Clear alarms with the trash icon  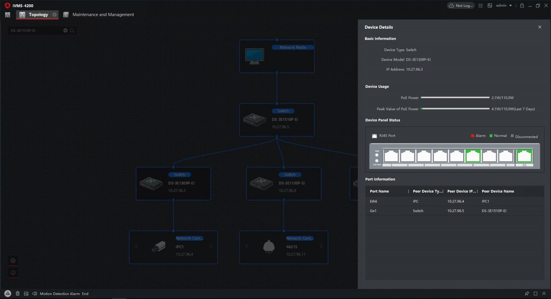click(x=18, y=293)
